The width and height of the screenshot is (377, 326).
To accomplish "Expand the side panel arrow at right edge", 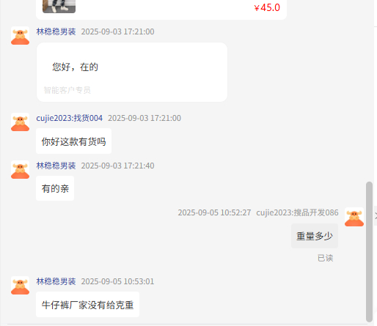I will coord(376,215).
